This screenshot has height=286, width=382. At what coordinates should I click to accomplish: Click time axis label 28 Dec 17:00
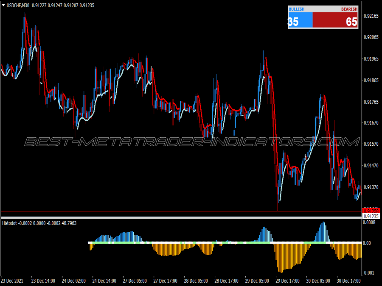pos(227,281)
